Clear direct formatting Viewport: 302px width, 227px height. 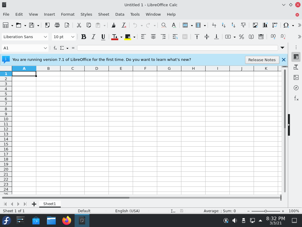tap(124, 25)
